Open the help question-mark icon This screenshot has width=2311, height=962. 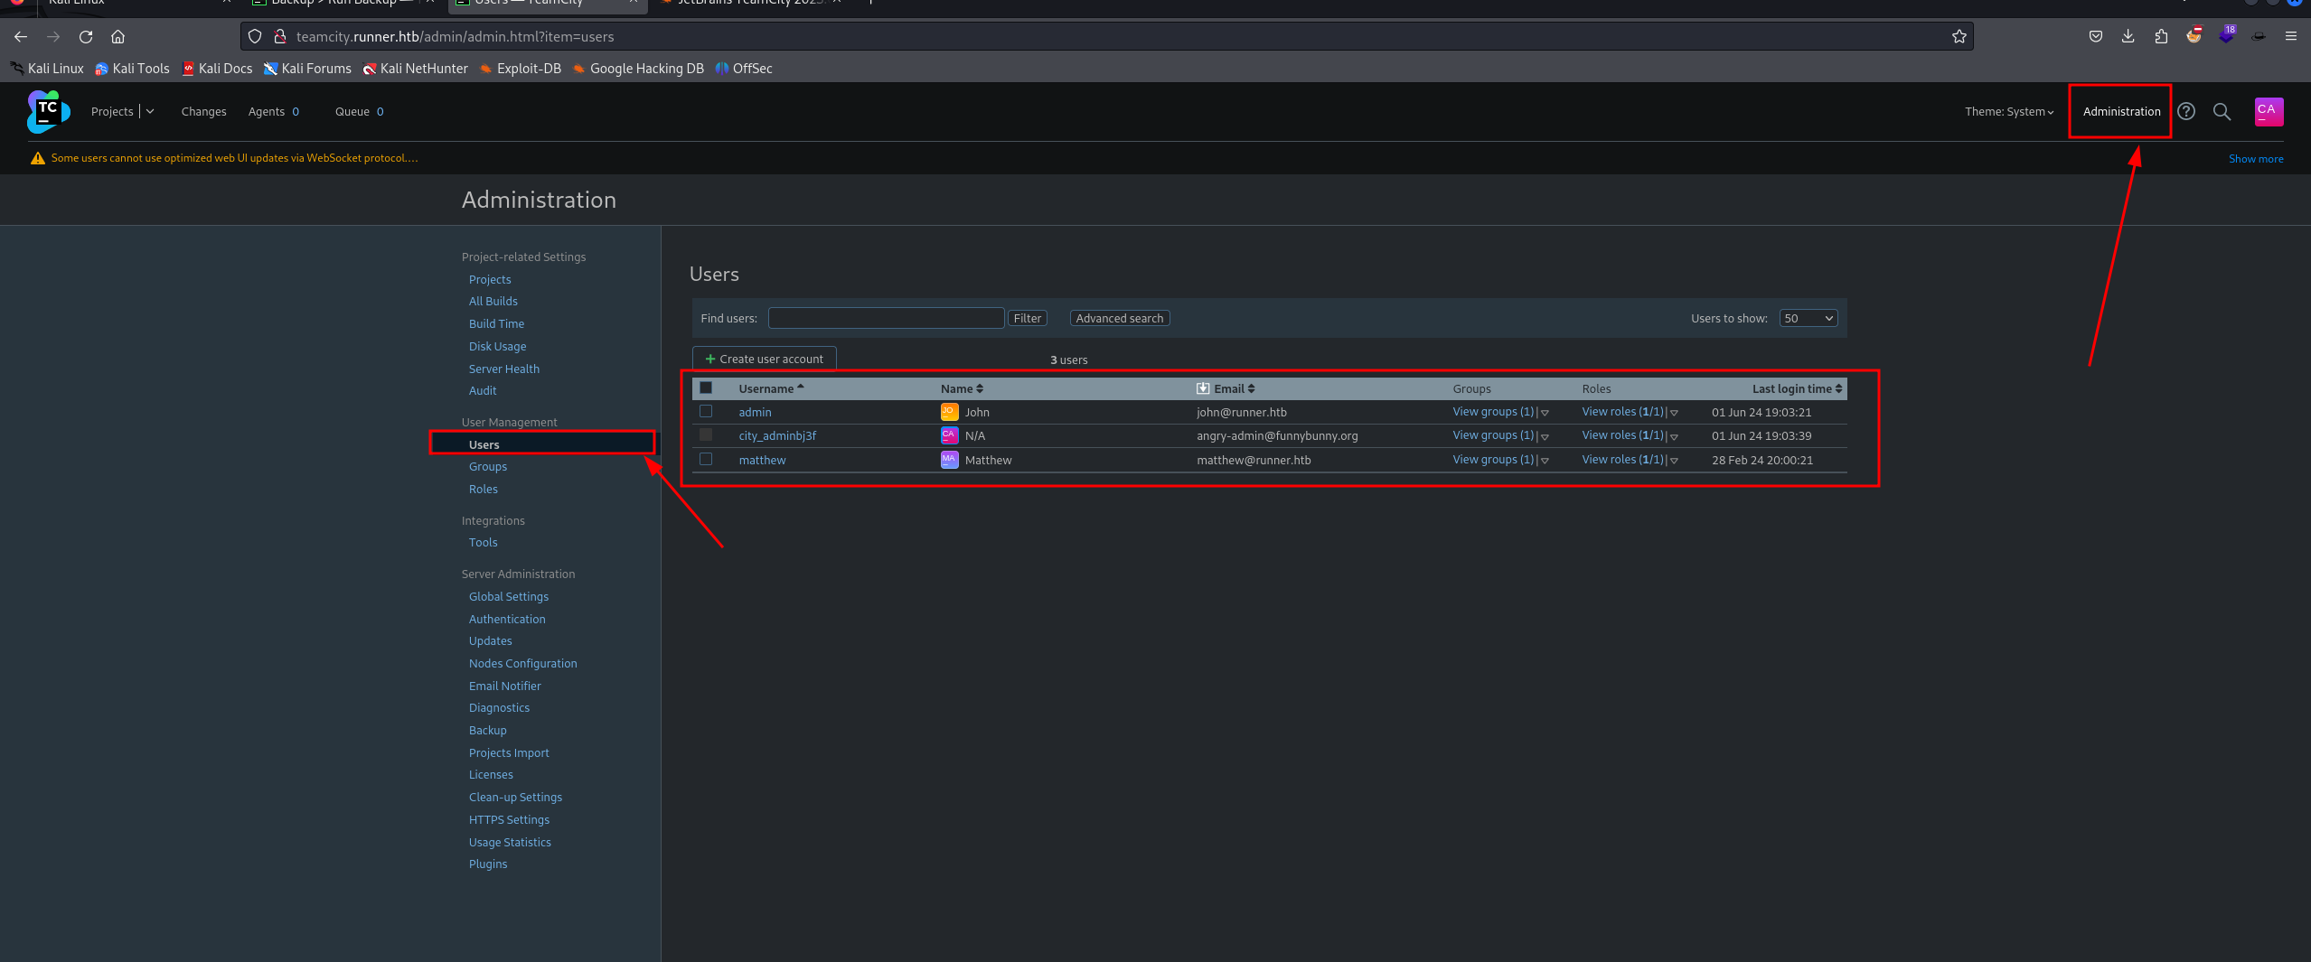2186,111
